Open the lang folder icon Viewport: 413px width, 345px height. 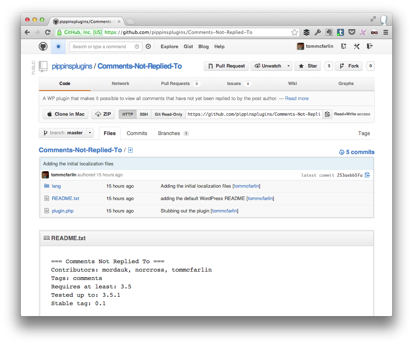point(46,186)
